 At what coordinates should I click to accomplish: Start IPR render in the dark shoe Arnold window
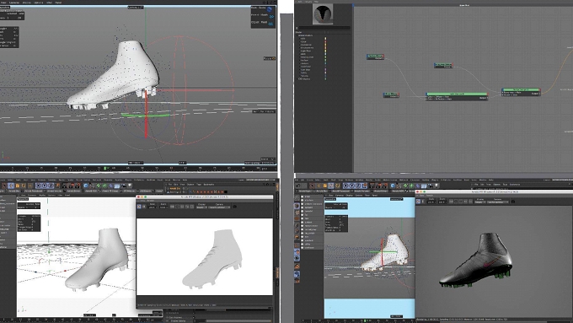click(x=418, y=202)
